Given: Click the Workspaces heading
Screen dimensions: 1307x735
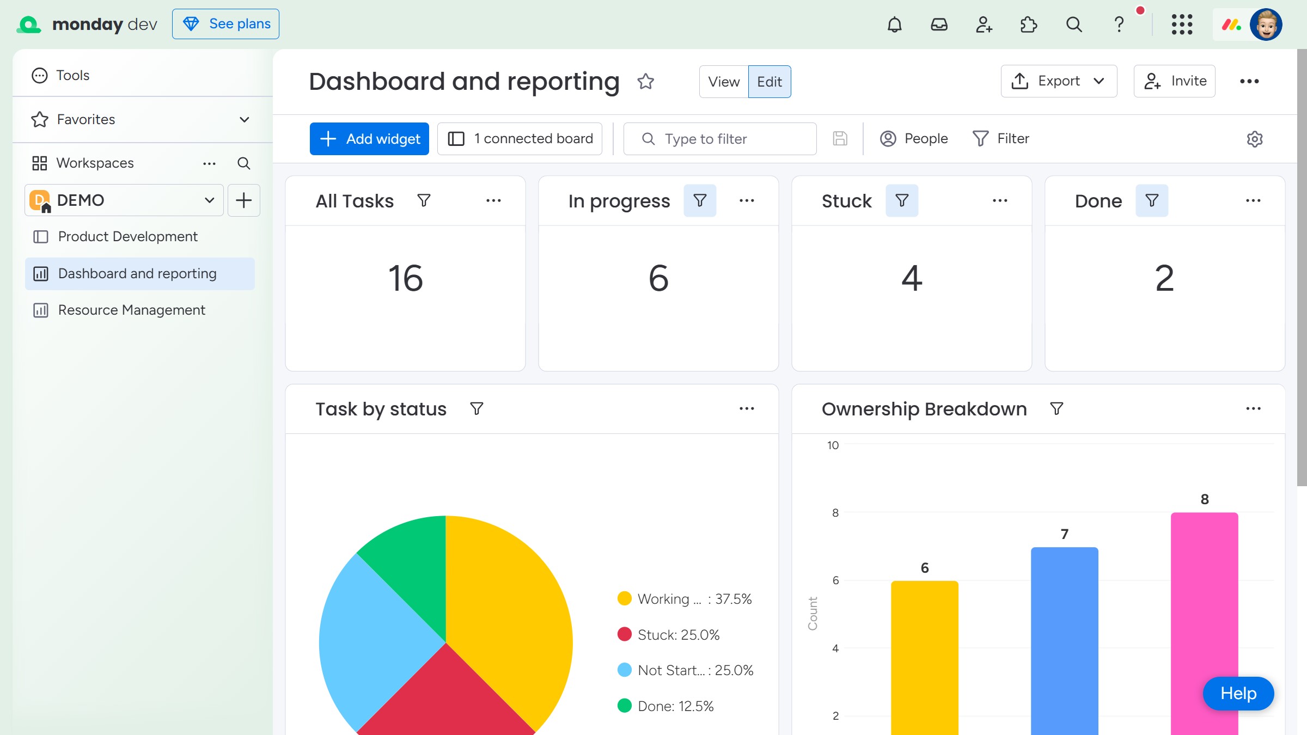Looking at the screenshot, I should (x=95, y=163).
